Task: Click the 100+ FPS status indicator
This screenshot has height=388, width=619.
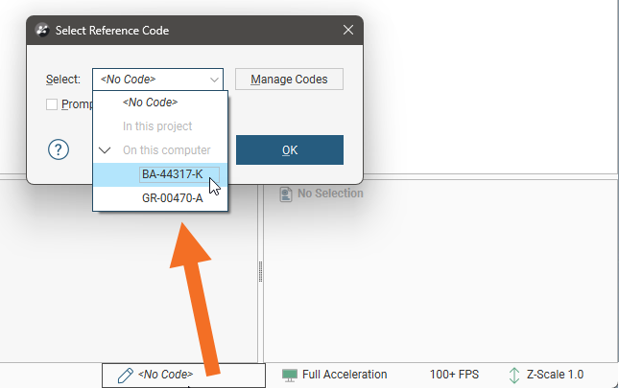Action: tap(456, 375)
